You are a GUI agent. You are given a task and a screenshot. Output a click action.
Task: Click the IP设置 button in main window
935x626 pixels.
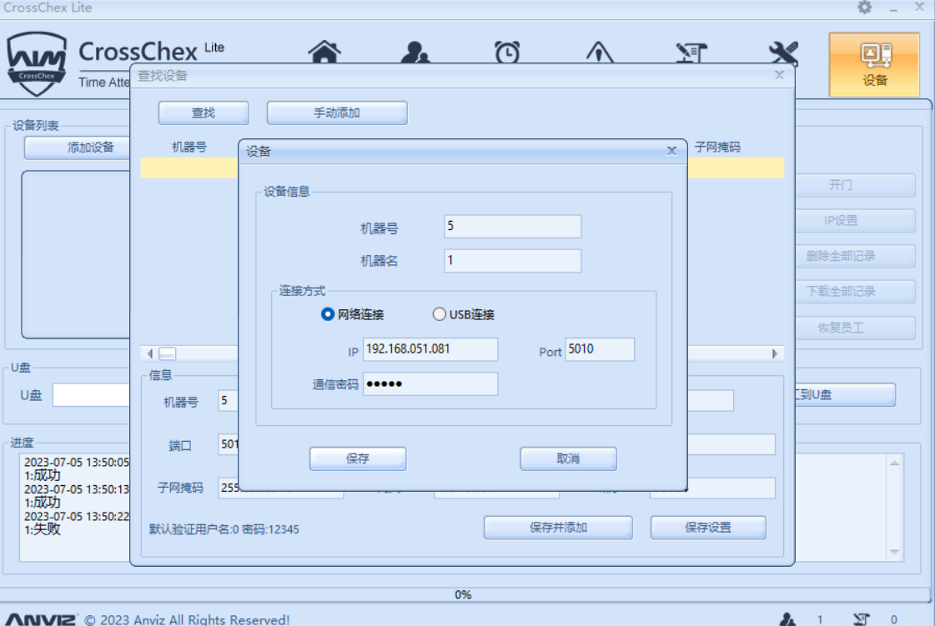855,221
